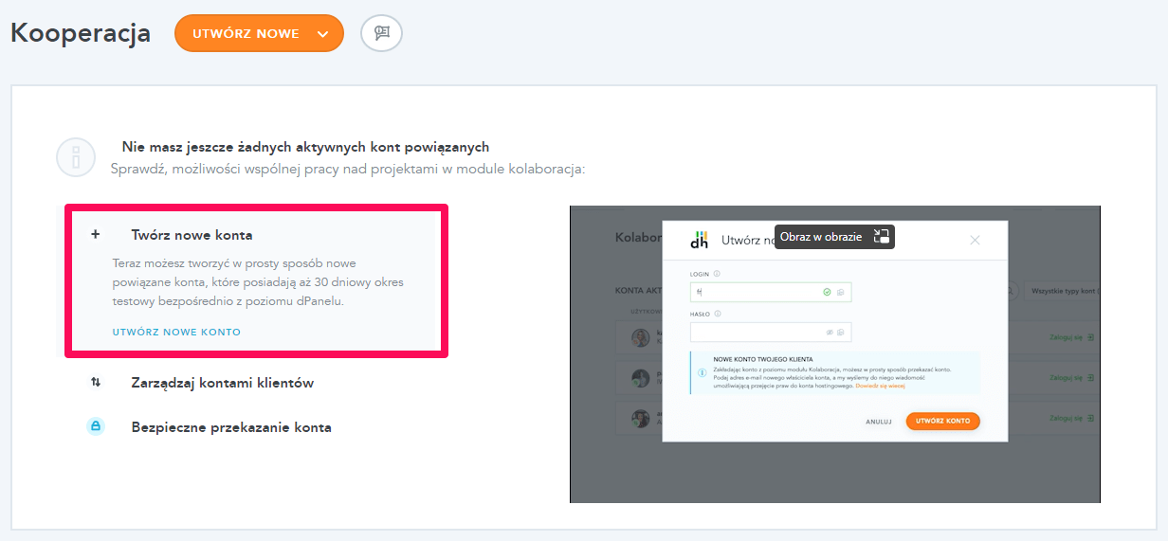Image resolution: width=1168 pixels, height=541 pixels.
Task: Click the "Sprawdź, możliwości wspólnej pracy" line
Action: [348, 170]
